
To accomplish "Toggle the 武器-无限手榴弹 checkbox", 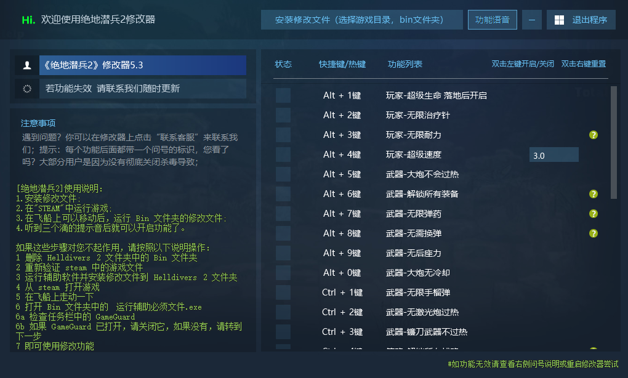I will pyautogui.click(x=283, y=292).
